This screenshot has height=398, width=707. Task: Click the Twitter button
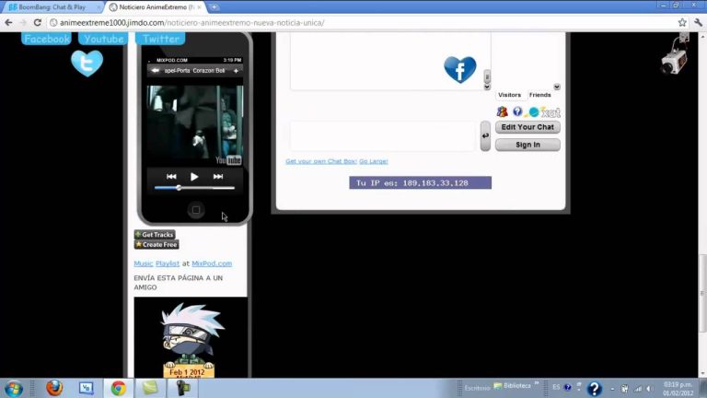click(x=160, y=39)
